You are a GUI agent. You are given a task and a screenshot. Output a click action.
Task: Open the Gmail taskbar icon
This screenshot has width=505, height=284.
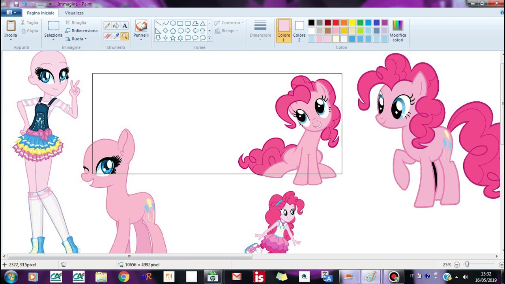click(x=237, y=277)
